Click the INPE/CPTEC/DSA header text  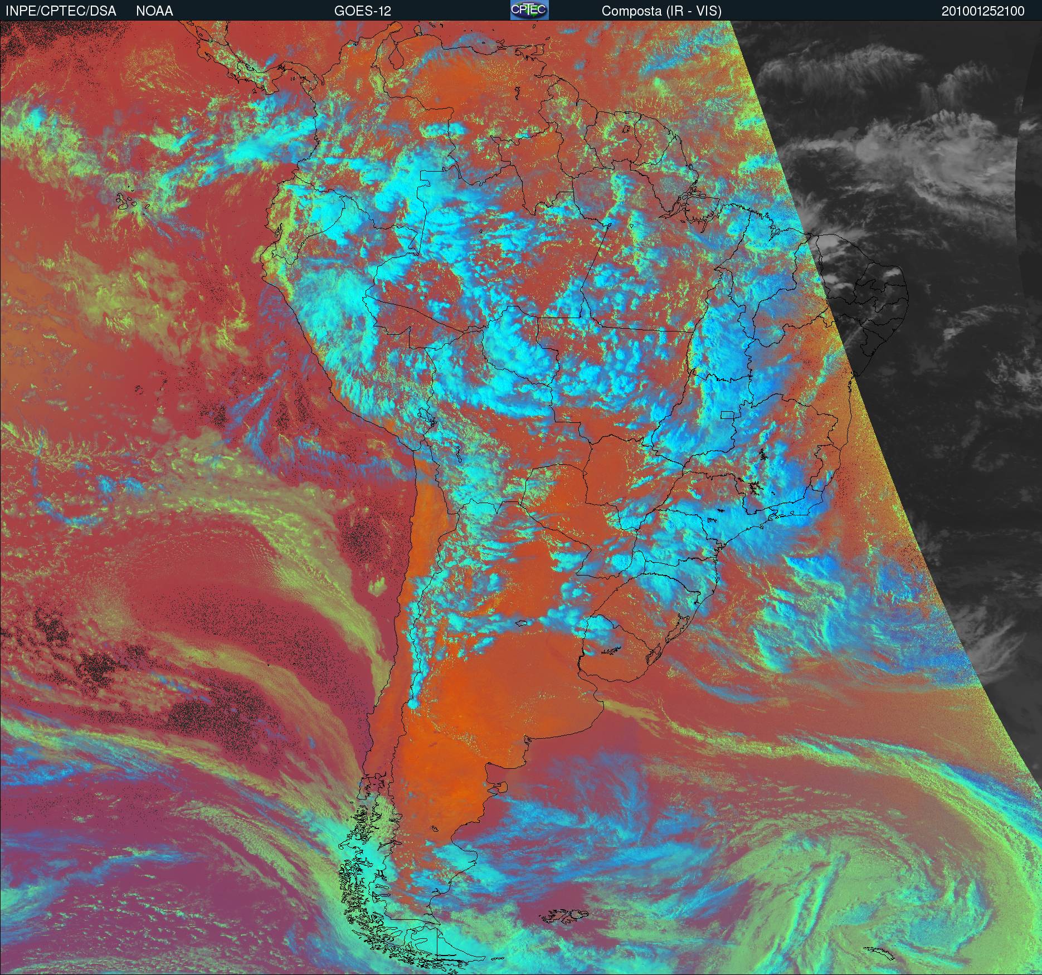coord(61,11)
